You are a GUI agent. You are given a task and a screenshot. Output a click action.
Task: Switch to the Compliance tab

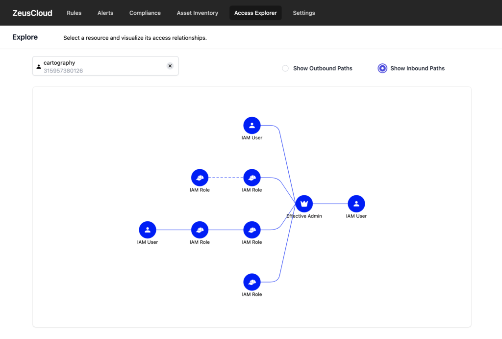[x=145, y=13]
